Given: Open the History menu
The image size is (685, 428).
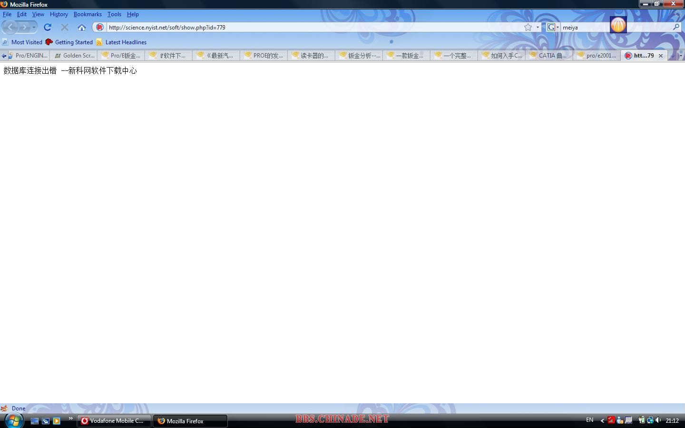Looking at the screenshot, I should point(59,14).
